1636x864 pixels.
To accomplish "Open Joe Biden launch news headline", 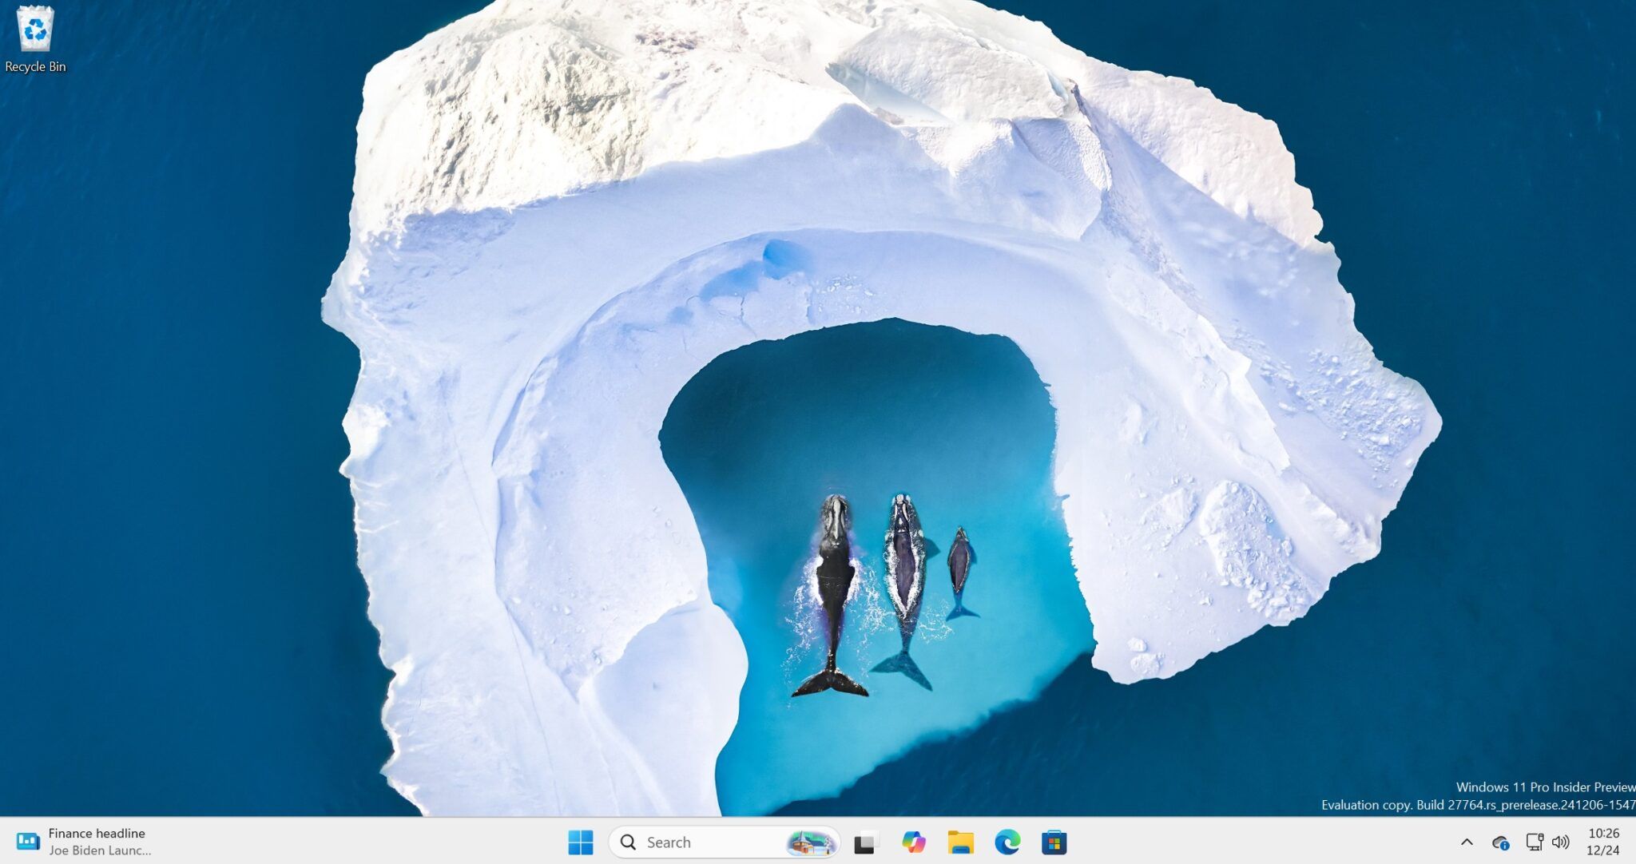I will [x=97, y=843].
